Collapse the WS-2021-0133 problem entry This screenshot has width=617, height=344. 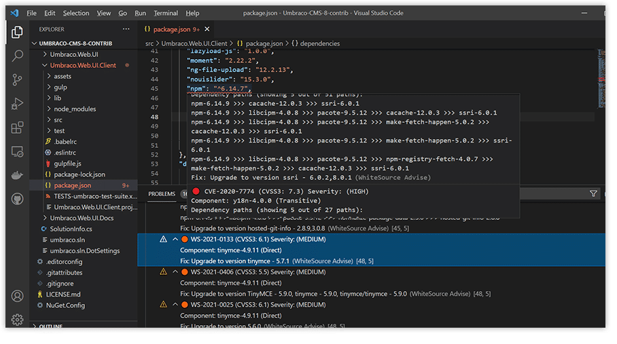click(175, 239)
